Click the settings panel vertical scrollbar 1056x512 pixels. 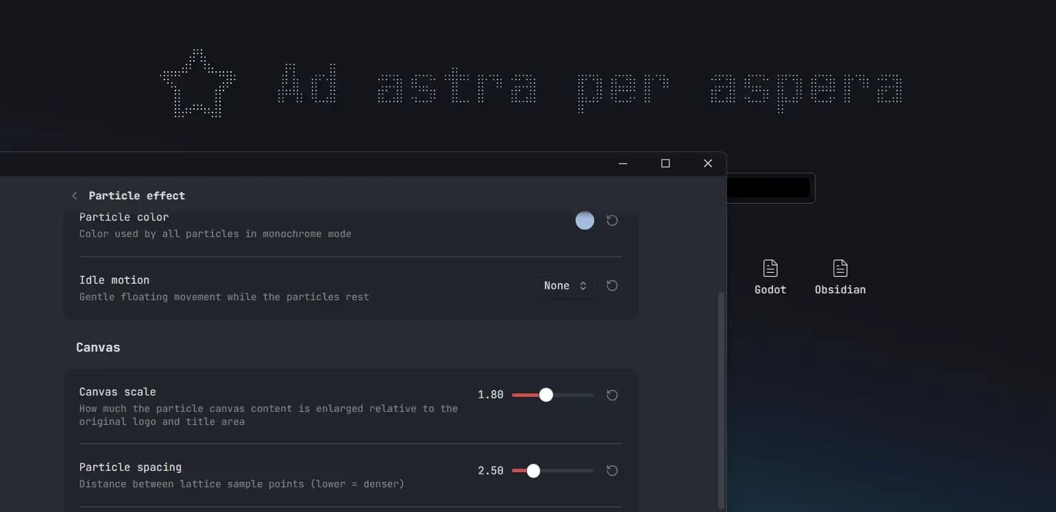click(x=720, y=400)
